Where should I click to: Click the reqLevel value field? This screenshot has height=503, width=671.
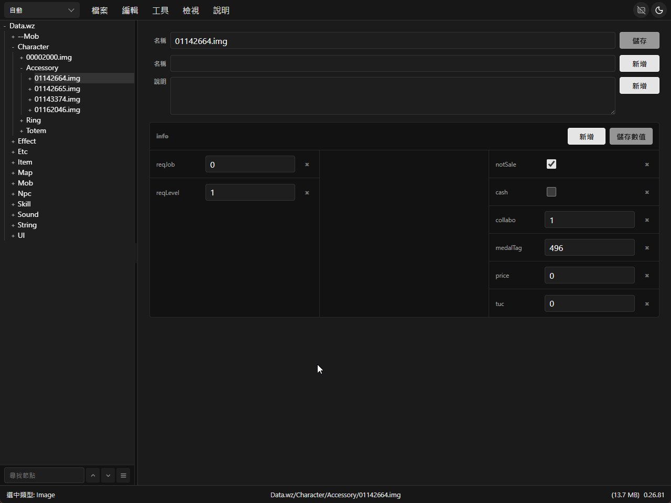click(x=250, y=192)
